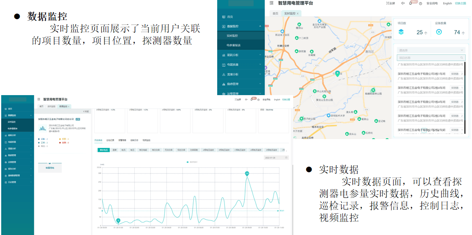Click the 棚顶山 park marker on map
Screen dimensions: 472x235
coord(299,24)
